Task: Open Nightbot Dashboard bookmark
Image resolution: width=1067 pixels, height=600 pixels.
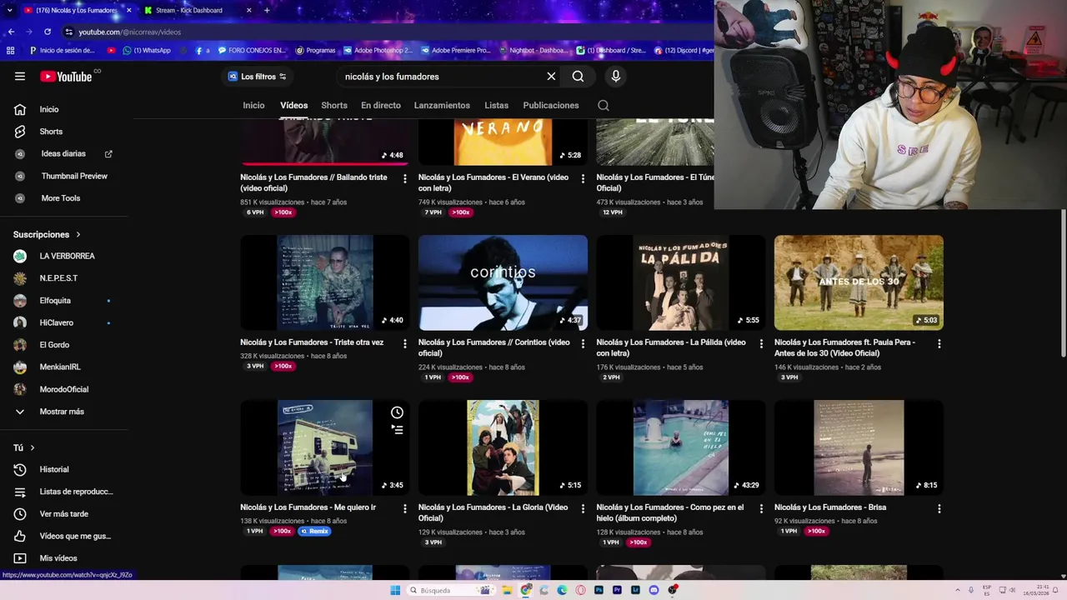Action: click(534, 50)
